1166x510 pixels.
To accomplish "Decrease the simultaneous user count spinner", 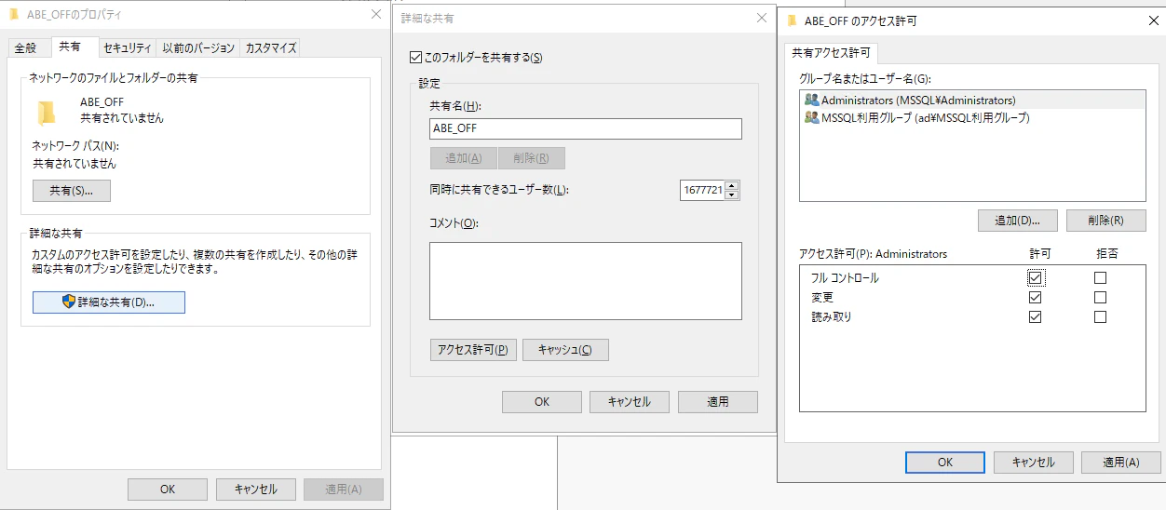I will pos(731,195).
